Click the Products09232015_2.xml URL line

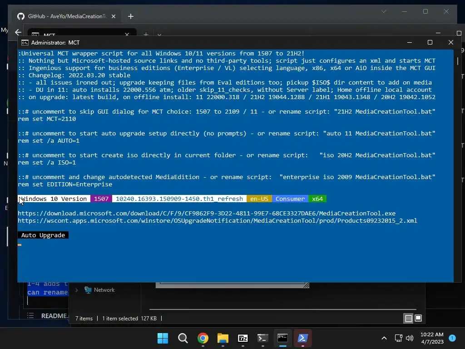218,221
